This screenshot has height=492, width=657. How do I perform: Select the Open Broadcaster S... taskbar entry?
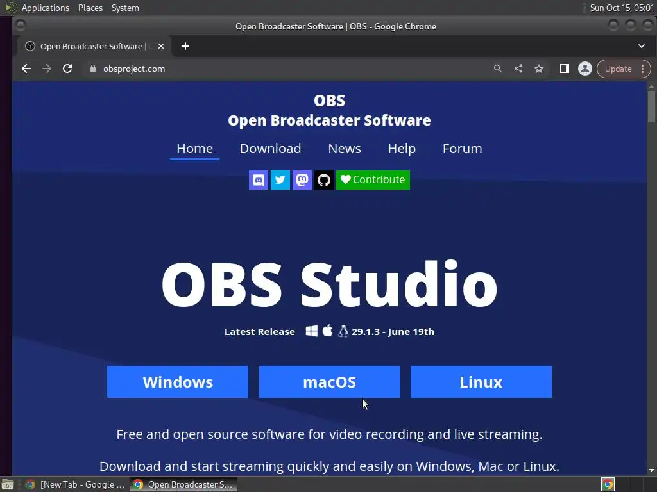[x=183, y=484]
